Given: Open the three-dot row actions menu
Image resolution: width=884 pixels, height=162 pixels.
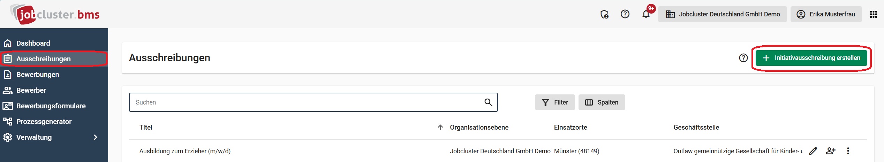Looking at the screenshot, I should (x=848, y=151).
